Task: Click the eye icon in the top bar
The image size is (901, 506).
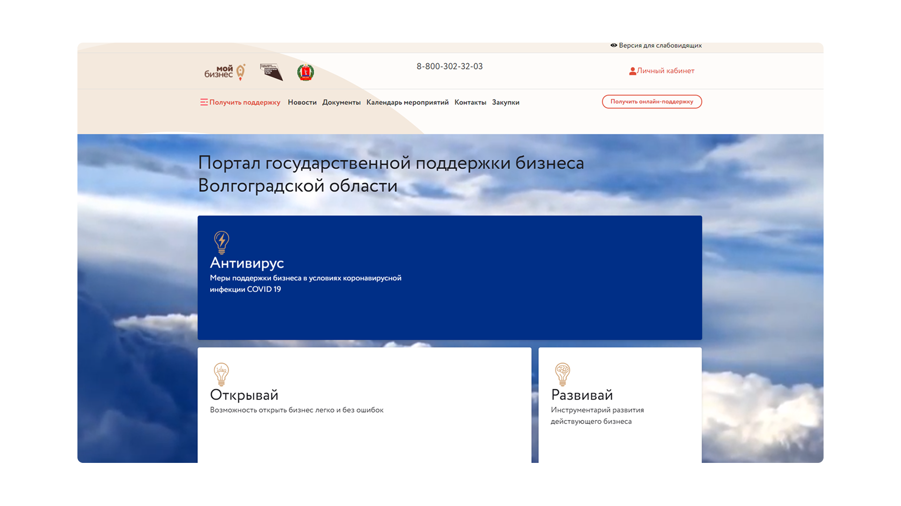Action: (x=613, y=45)
